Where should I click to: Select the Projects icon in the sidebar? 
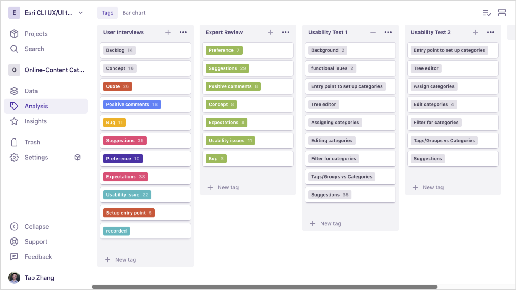click(14, 34)
